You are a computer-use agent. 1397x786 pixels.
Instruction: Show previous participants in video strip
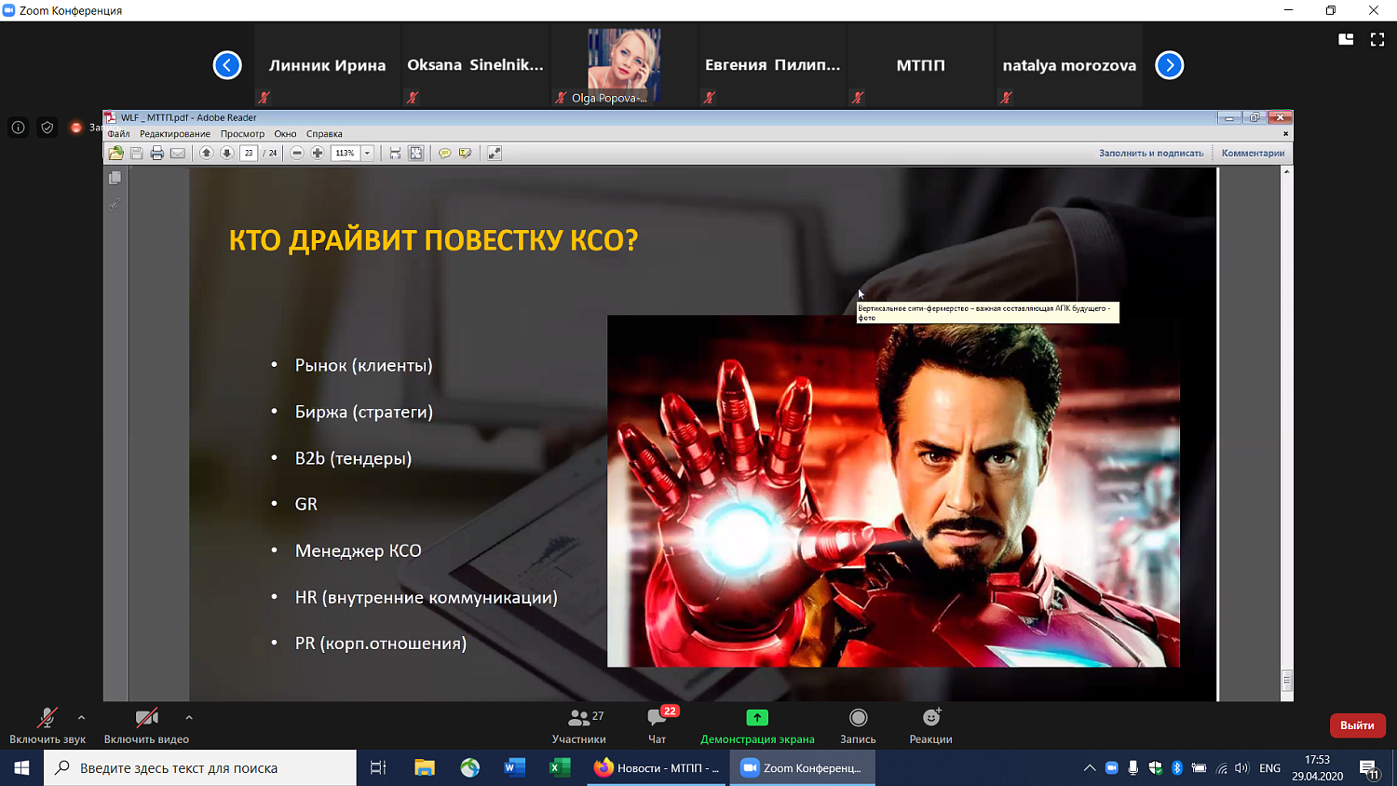click(227, 65)
